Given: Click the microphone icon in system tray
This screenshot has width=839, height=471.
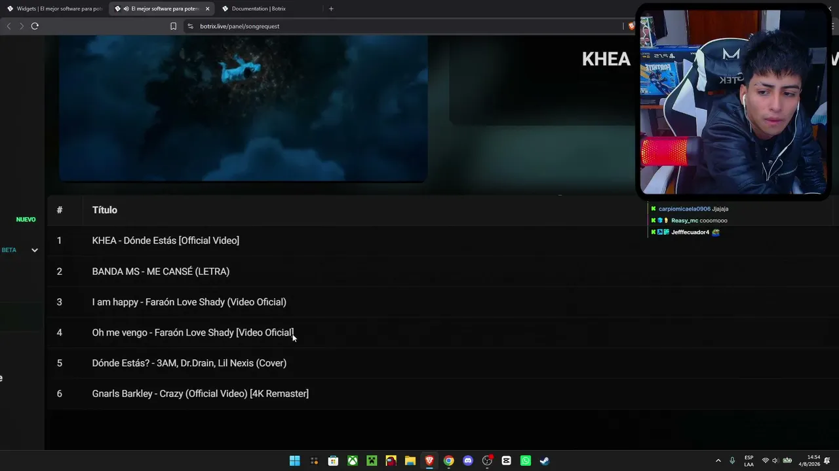Looking at the screenshot, I should 732,461.
